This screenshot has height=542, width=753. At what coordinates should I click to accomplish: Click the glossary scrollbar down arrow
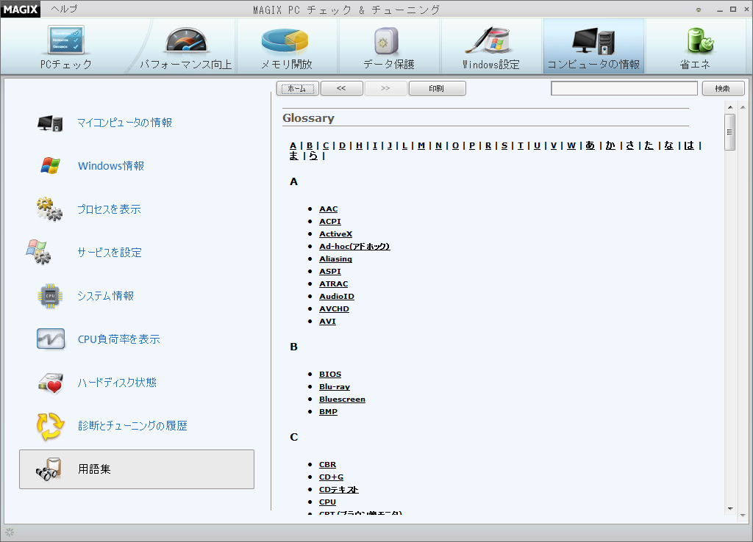pyautogui.click(x=730, y=508)
